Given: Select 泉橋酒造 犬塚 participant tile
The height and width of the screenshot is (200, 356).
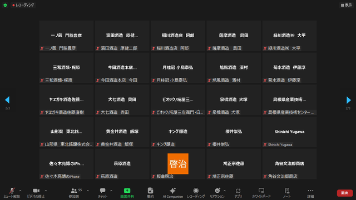Looking at the screenshot, I should (x=234, y=100).
